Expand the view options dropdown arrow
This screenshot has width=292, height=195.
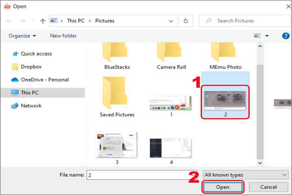pyautogui.click(x=267, y=36)
